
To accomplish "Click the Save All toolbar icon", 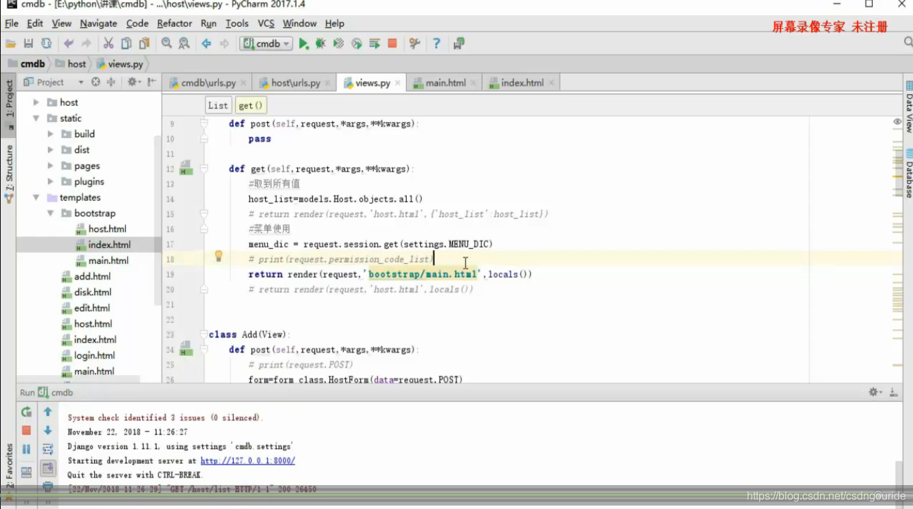I will [x=28, y=44].
